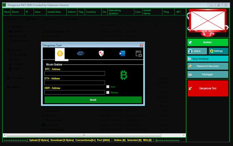Click the BTC Address input field

75,73
